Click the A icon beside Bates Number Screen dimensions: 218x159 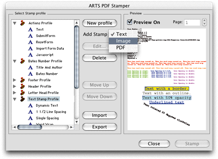point(31,74)
